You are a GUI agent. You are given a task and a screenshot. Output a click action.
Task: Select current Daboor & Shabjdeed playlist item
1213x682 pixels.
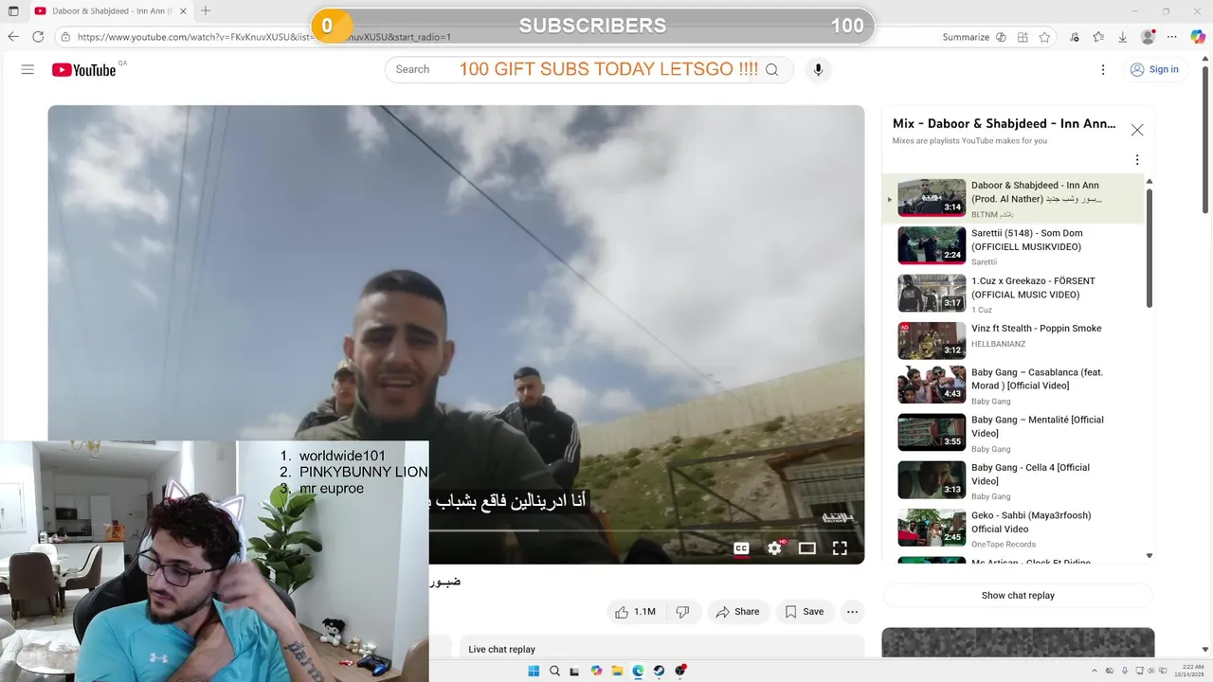pos(1013,199)
